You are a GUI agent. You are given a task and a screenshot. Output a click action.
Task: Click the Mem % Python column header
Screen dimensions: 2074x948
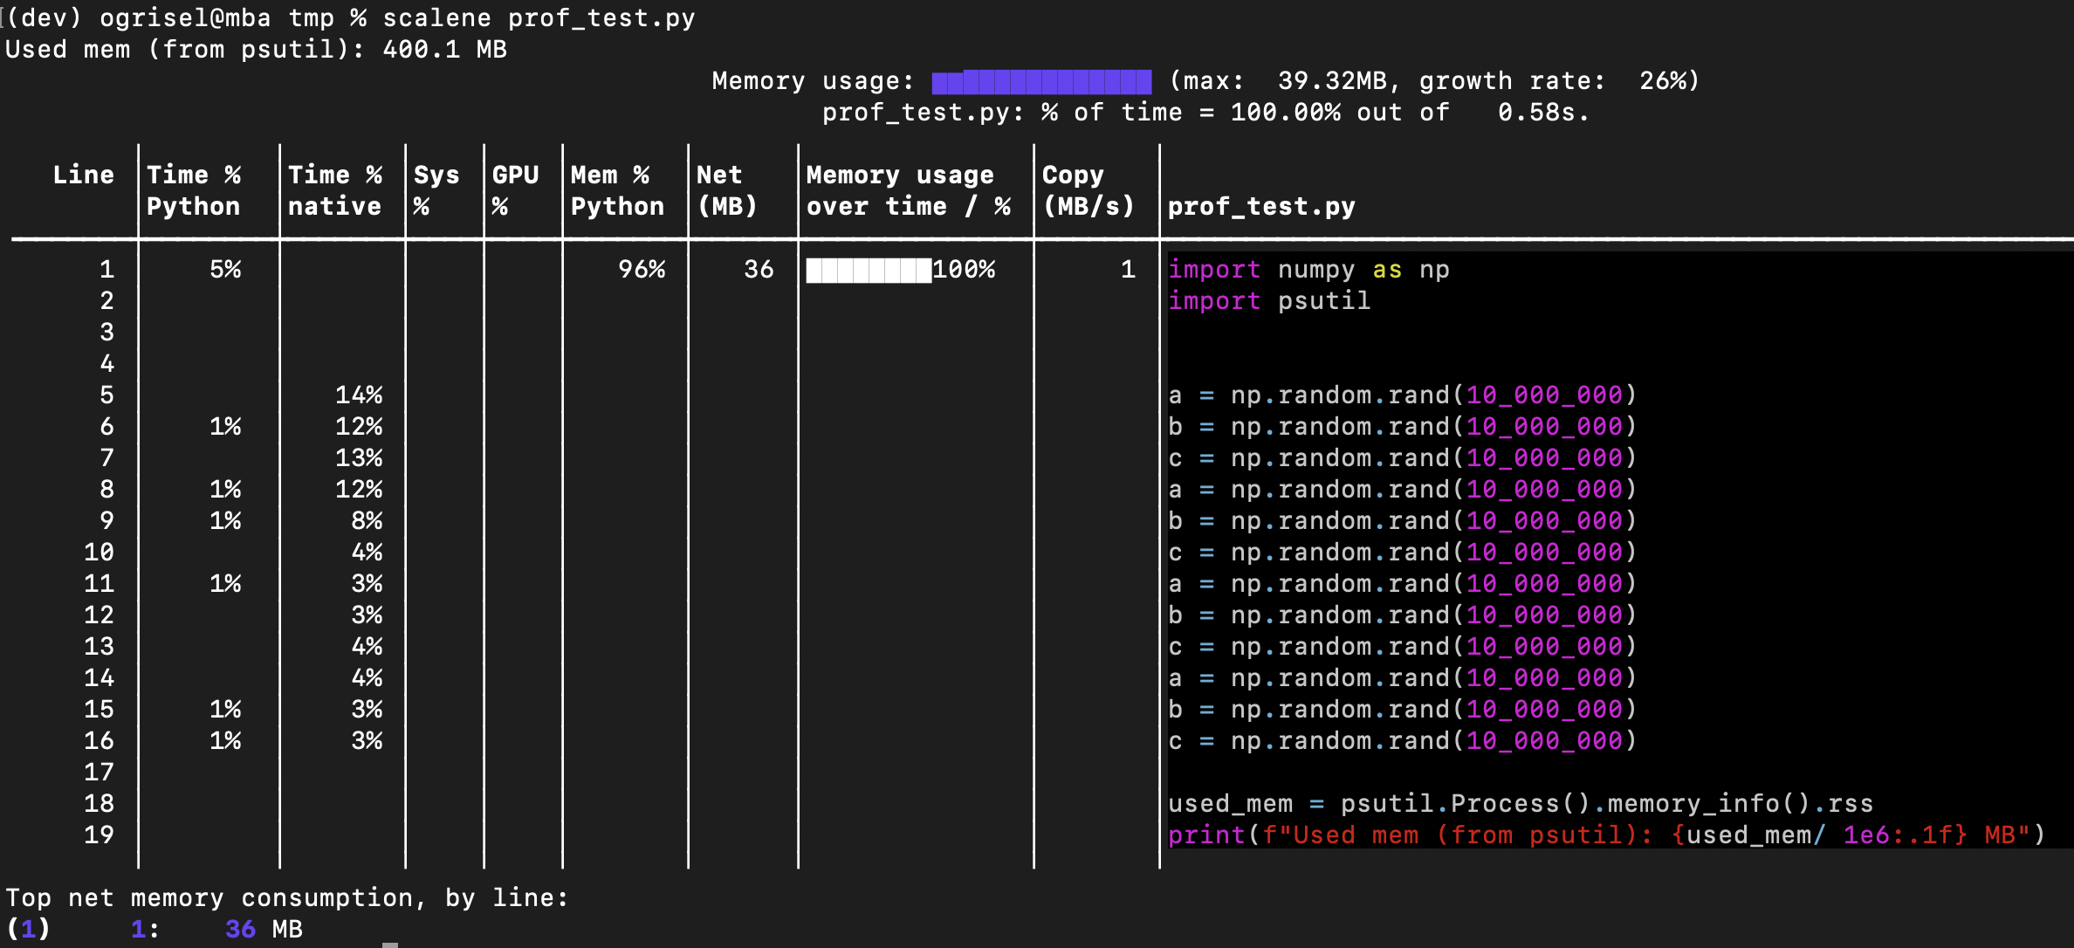(x=616, y=190)
